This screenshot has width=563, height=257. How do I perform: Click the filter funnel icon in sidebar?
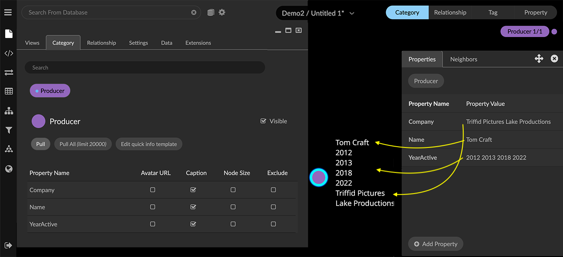point(9,130)
